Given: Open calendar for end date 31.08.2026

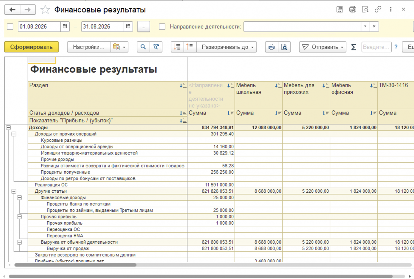Looking at the screenshot, I should 128,26.
